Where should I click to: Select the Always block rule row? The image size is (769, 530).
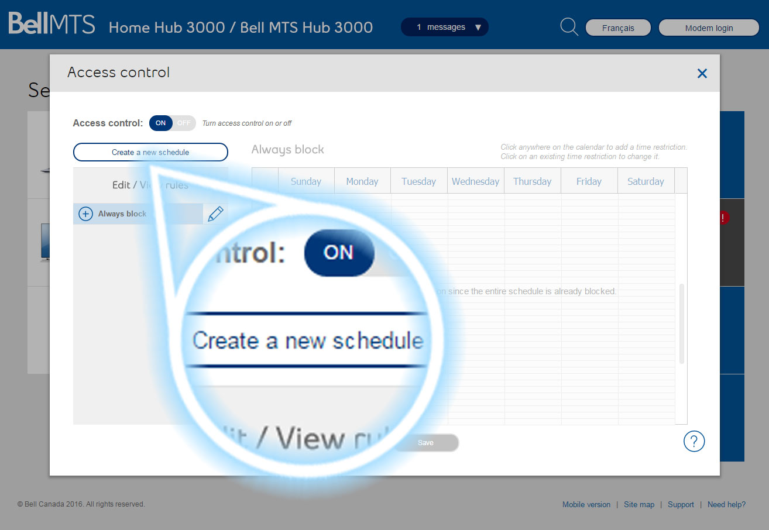pos(138,214)
